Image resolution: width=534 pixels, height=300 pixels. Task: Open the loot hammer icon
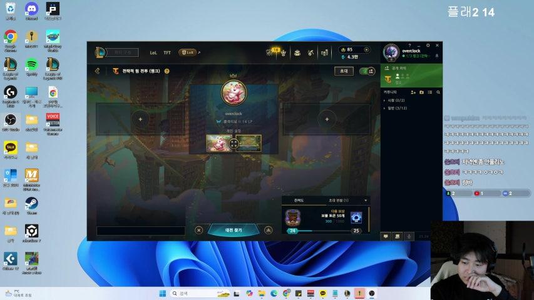point(311,52)
